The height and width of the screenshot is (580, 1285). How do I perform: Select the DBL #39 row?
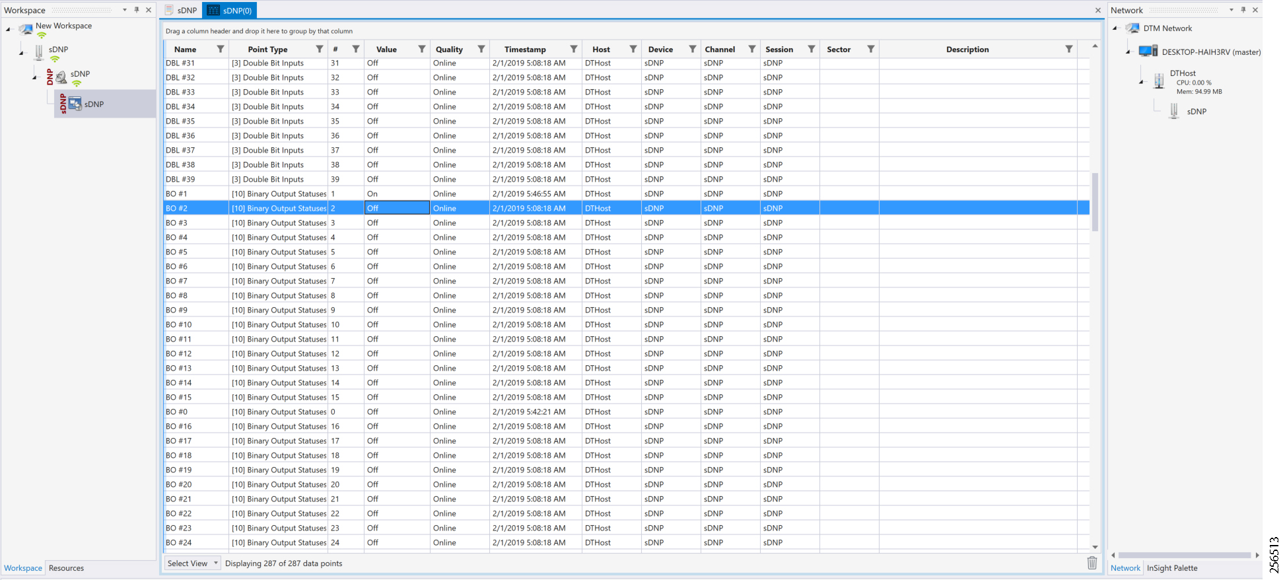626,179
